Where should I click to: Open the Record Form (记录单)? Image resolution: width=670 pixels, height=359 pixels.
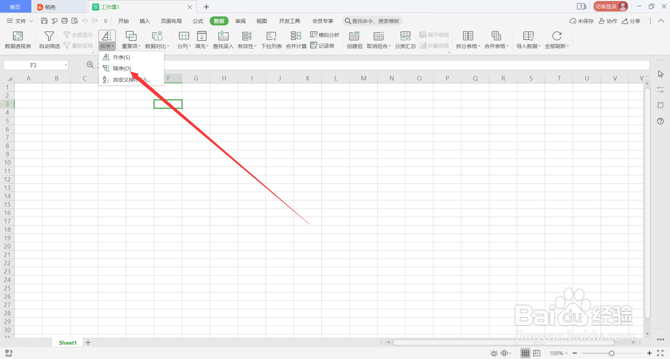322,46
